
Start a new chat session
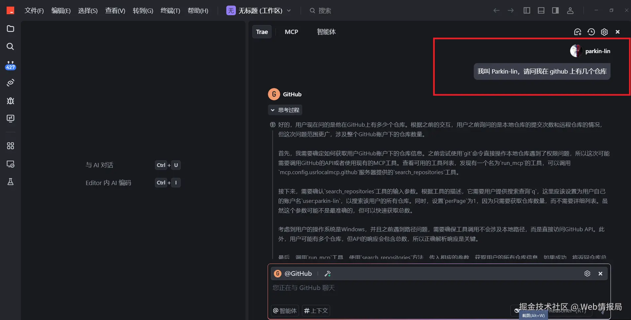578,32
